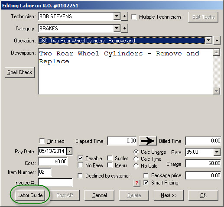
Task: Click the black arrow to transfer elapsed time
Action: click(148, 141)
